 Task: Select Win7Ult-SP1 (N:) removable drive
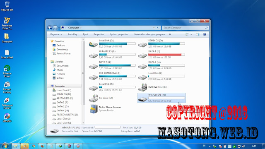(x=161, y=98)
